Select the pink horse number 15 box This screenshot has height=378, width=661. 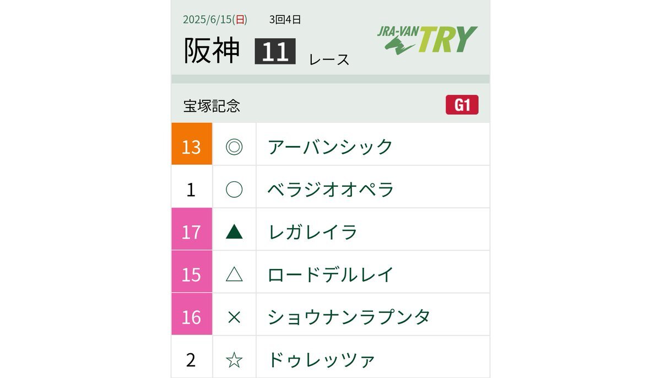(192, 272)
